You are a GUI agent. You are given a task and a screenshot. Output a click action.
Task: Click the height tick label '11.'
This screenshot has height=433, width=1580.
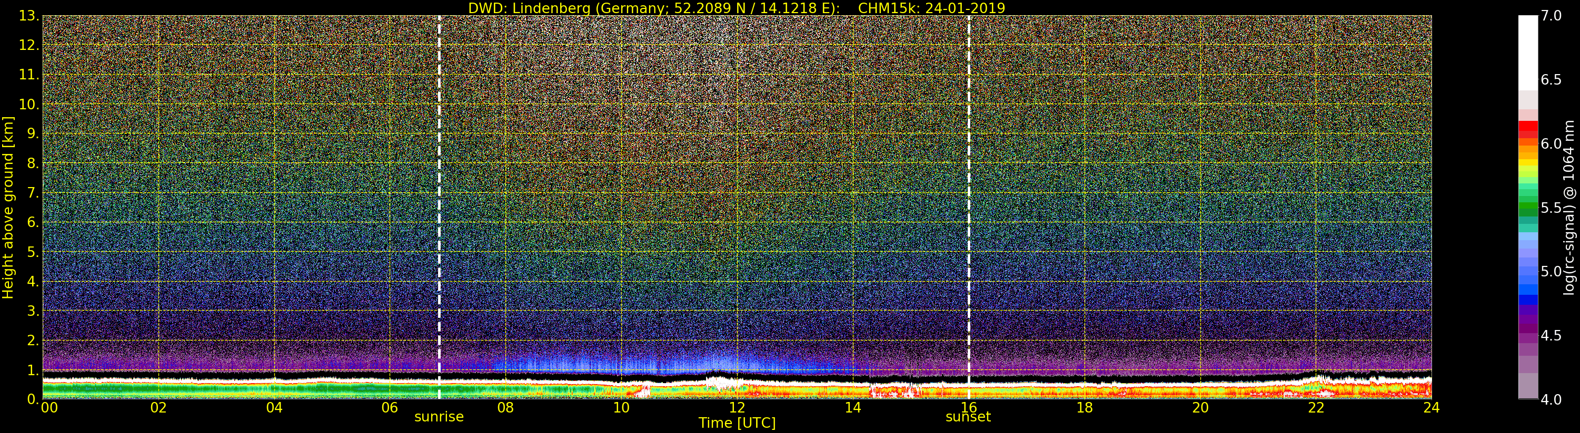point(29,75)
